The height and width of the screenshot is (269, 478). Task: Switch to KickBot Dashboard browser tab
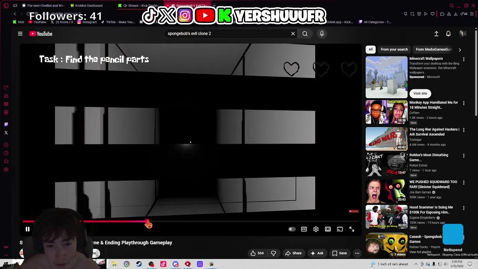pos(87,6)
